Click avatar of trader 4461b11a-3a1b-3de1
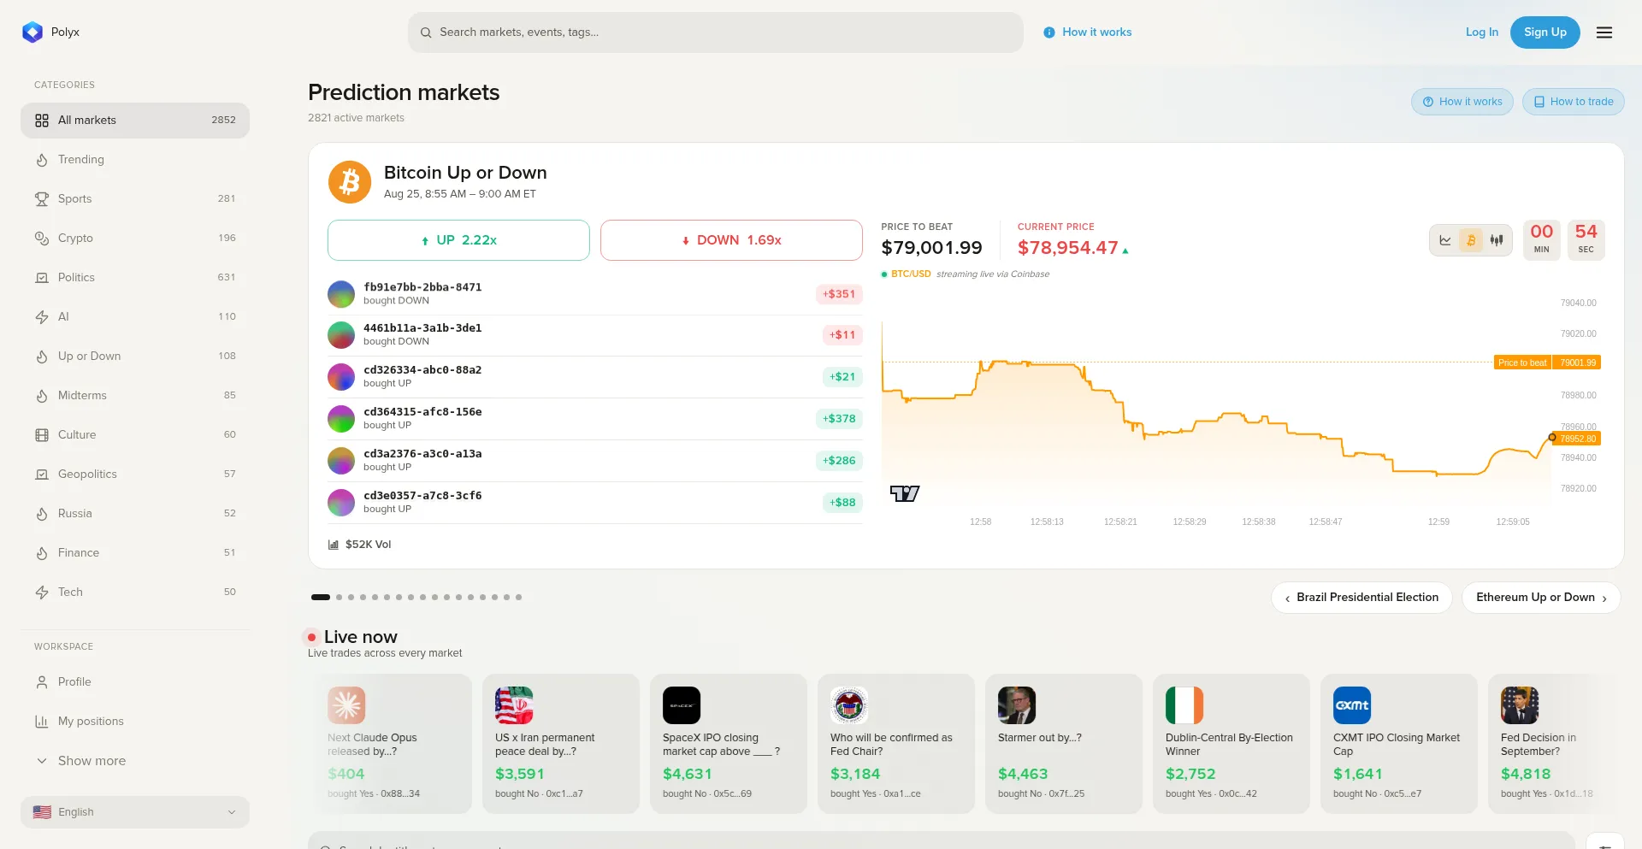The height and width of the screenshot is (849, 1642). pyautogui.click(x=341, y=335)
